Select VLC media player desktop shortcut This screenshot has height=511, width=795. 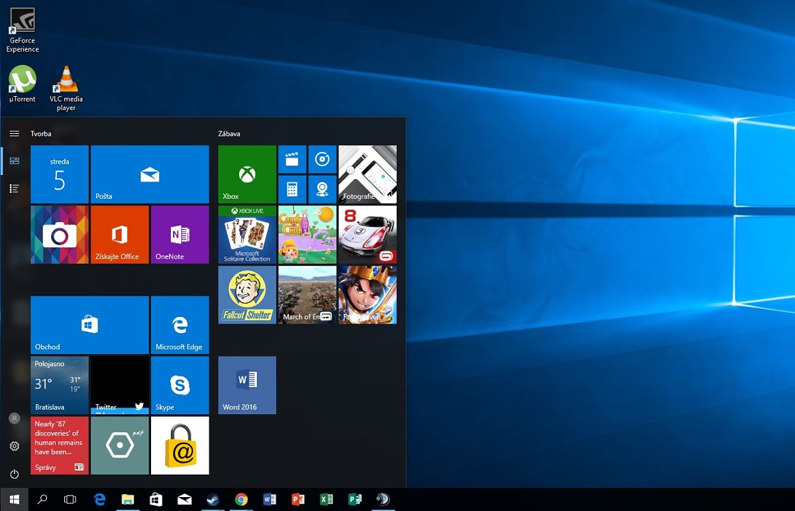coord(66,88)
